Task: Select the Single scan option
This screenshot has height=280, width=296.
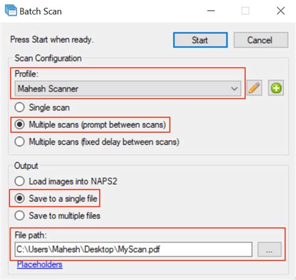Action: point(42,107)
